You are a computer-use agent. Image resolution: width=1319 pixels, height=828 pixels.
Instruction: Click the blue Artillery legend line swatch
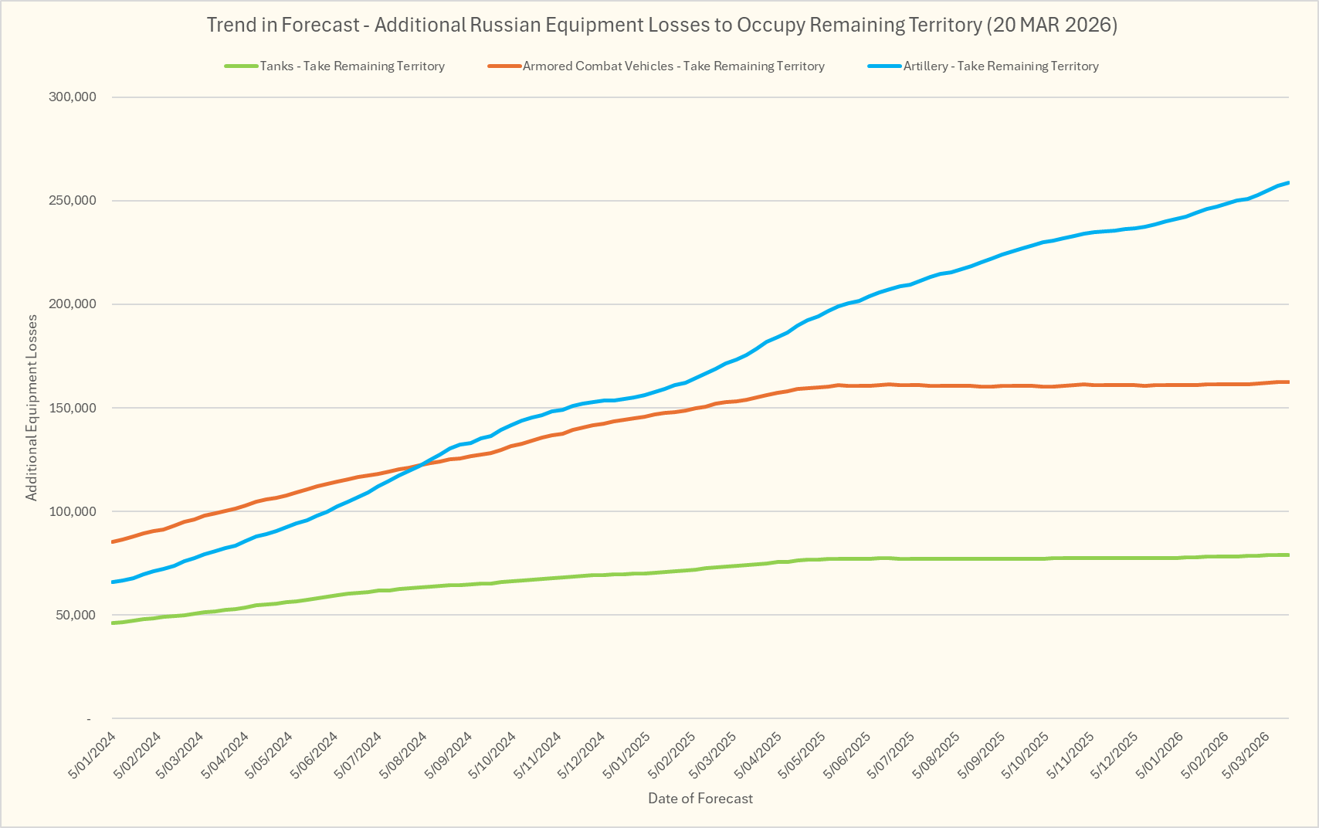click(x=884, y=66)
